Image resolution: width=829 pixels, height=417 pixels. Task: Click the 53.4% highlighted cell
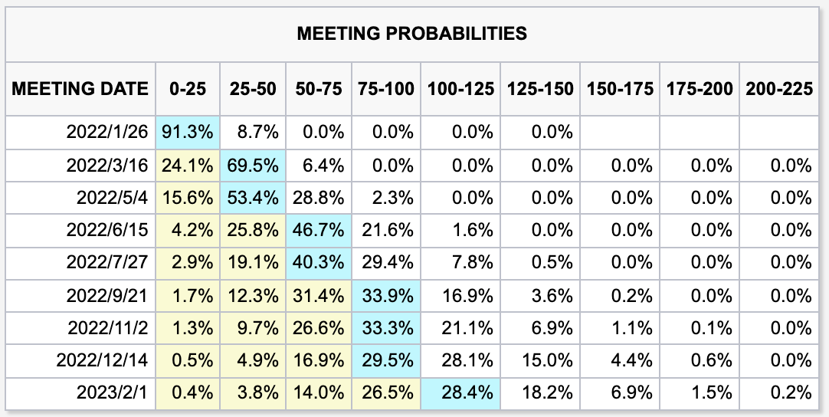point(253,198)
